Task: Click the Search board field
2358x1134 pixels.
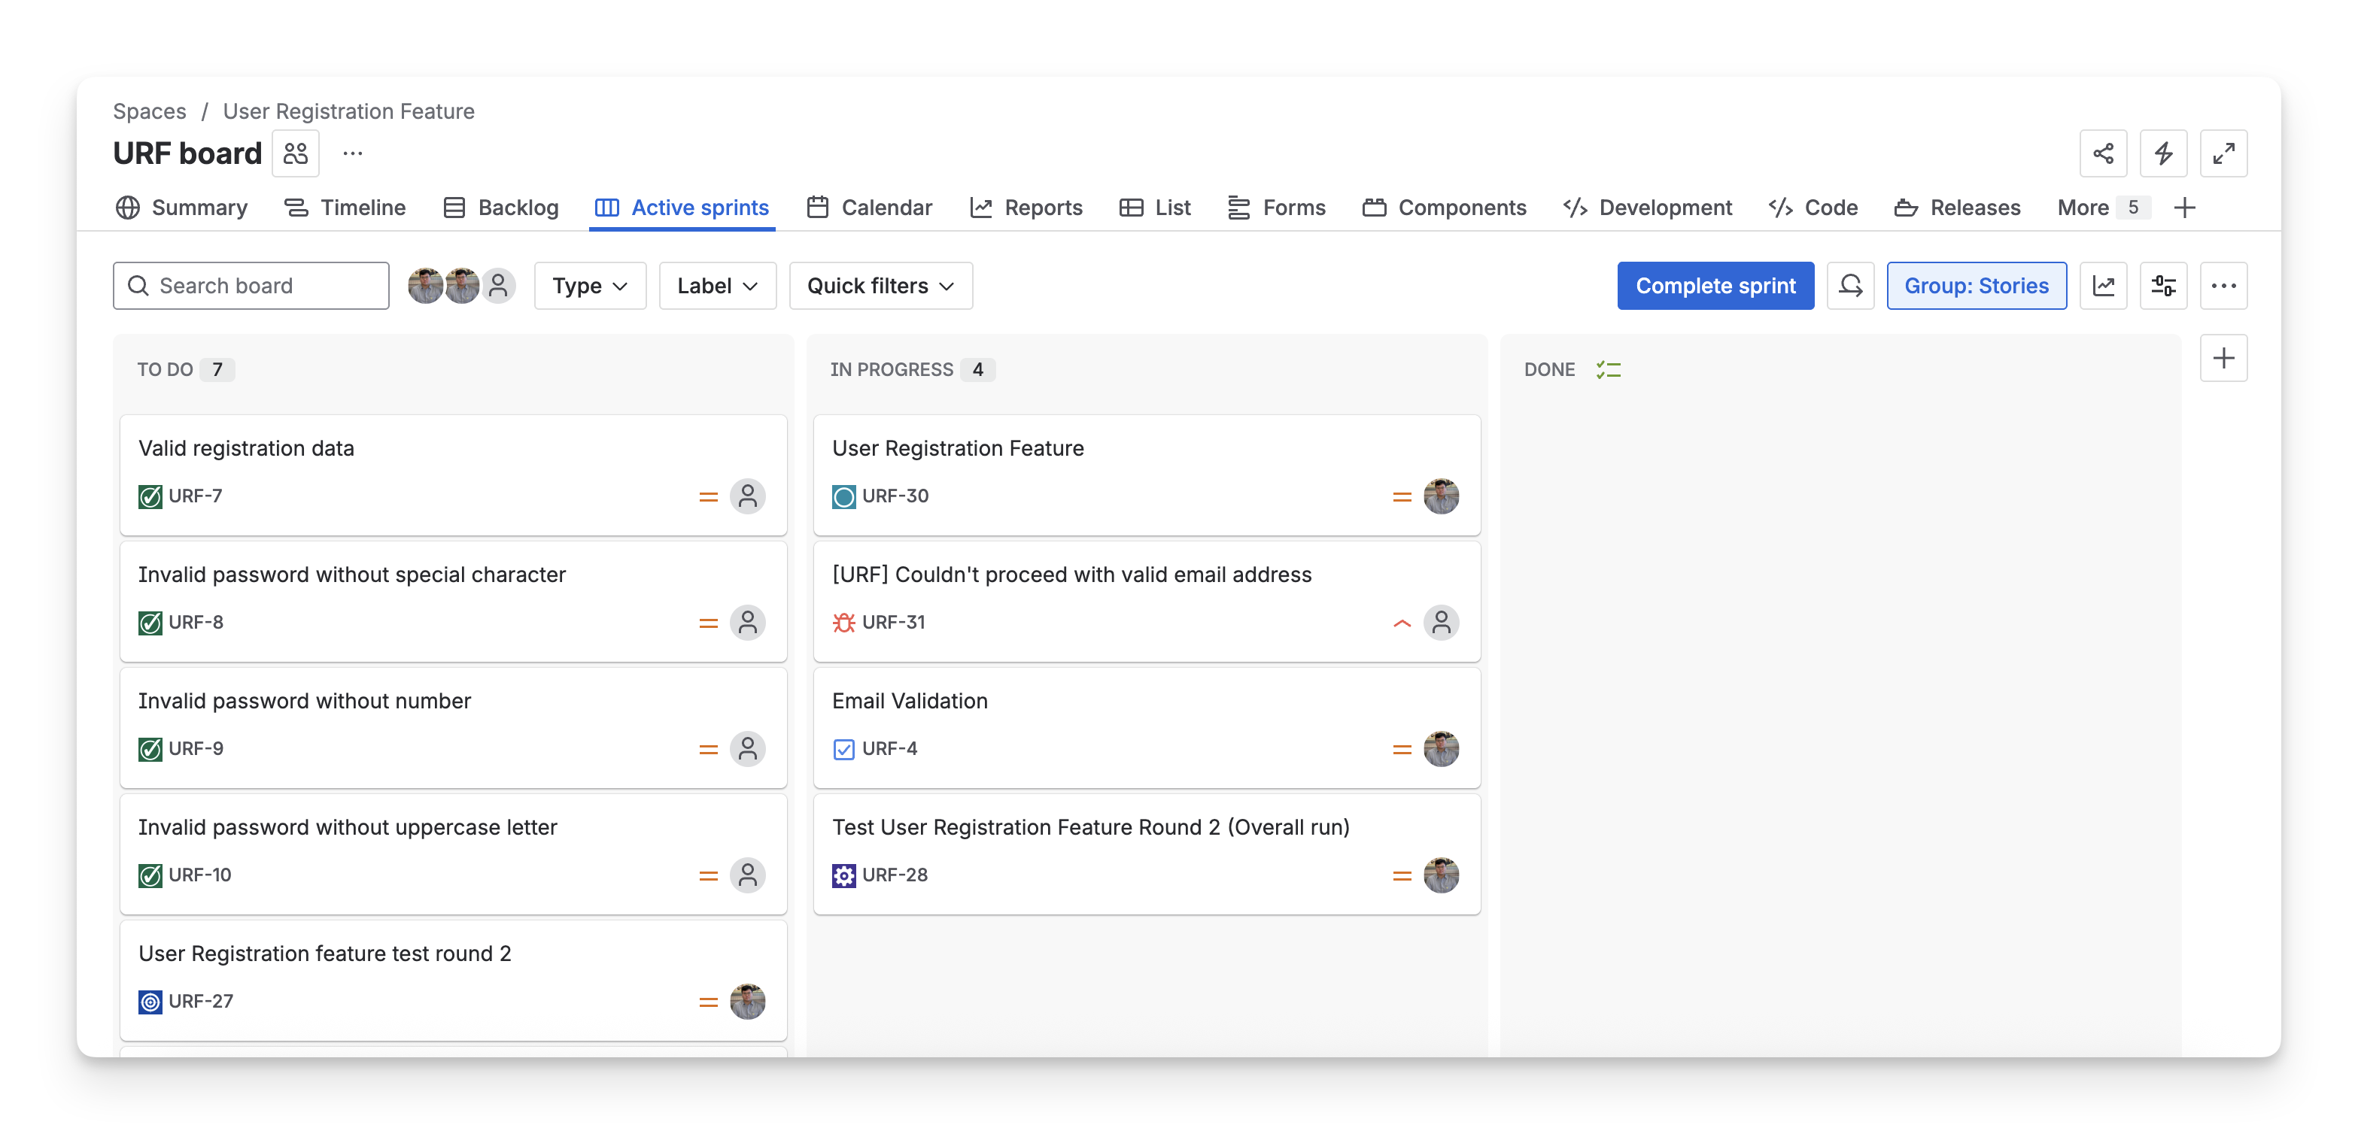Action: click(251, 287)
